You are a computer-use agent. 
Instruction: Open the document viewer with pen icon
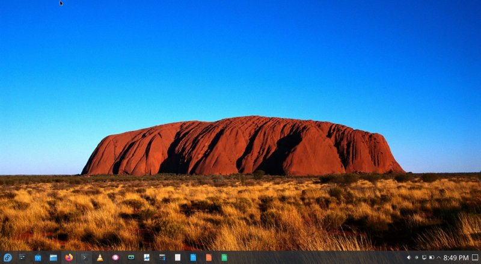click(147, 257)
